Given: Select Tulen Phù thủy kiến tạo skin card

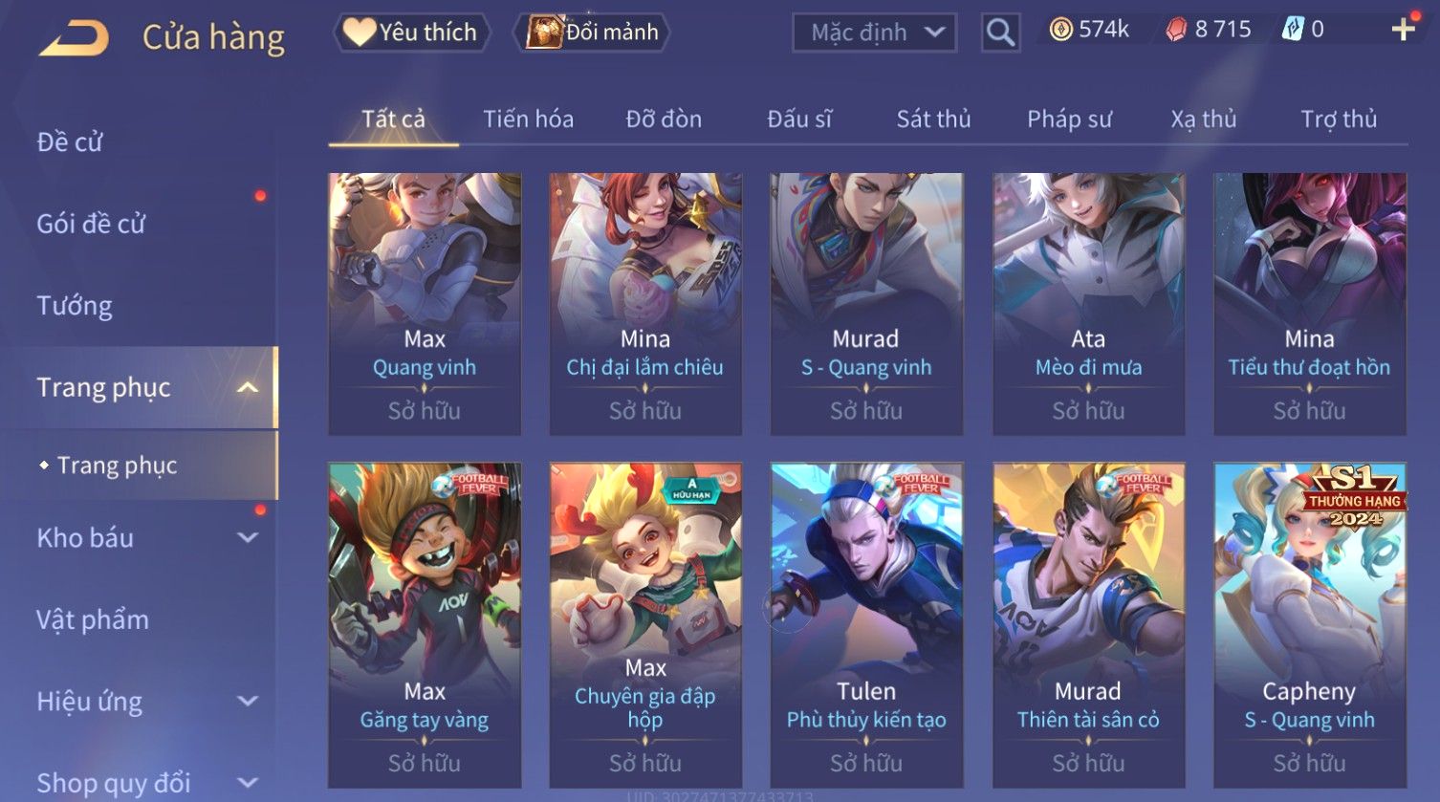Looking at the screenshot, I should [x=866, y=625].
